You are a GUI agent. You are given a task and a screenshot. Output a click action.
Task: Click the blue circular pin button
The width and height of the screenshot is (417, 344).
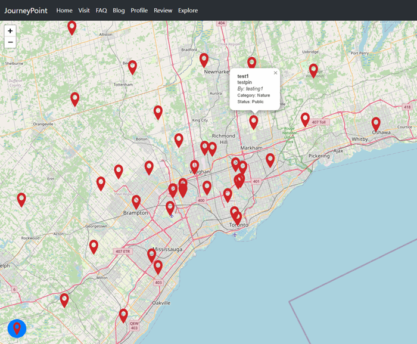coord(17,328)
